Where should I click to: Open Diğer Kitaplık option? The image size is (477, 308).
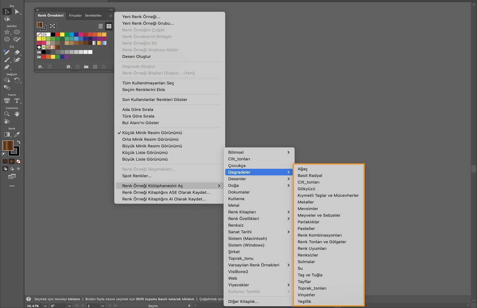point(243,302)
